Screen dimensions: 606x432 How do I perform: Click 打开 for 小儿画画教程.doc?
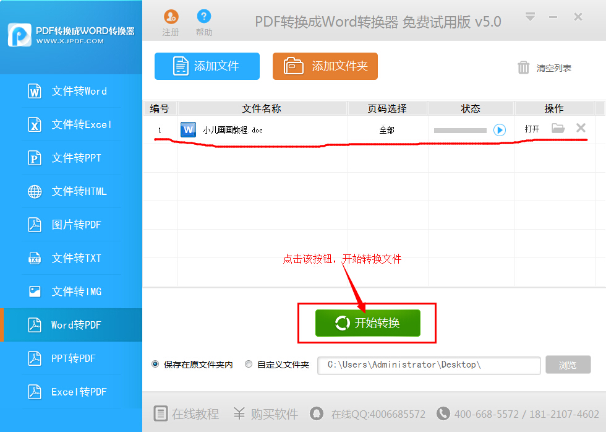(x=532, y=129)
